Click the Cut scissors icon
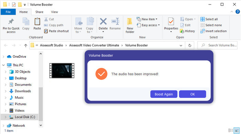 [46, 19]
